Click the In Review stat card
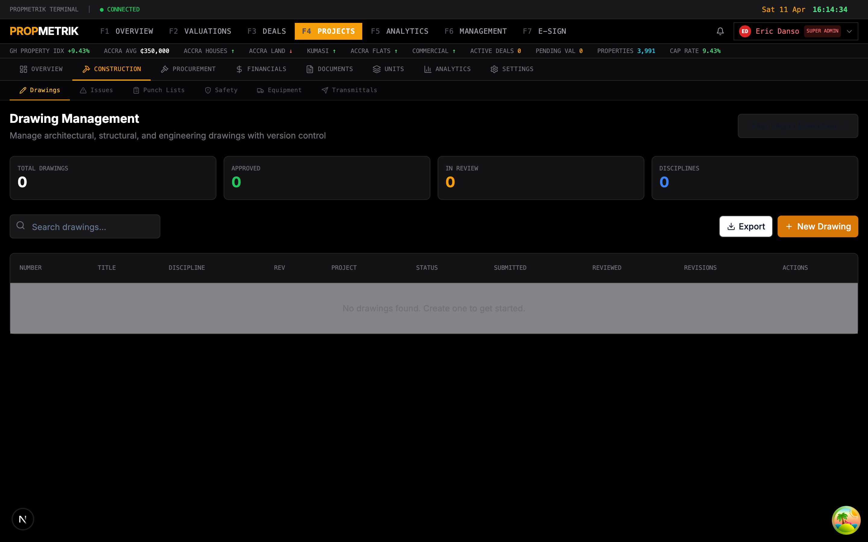868x542 pixels. click(x=541, y=178)
